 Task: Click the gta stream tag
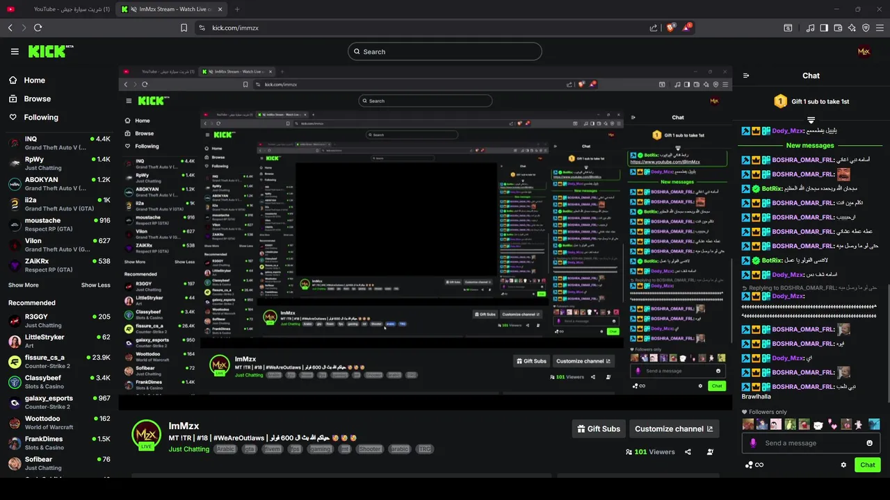pyautogui.click(x=249, y=449)
